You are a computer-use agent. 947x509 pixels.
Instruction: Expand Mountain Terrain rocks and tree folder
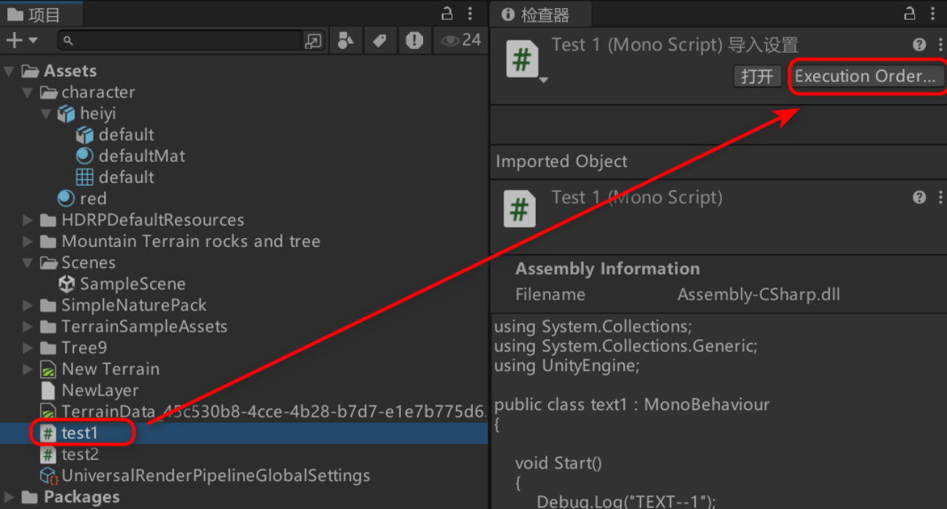click(x=27, y=241)
